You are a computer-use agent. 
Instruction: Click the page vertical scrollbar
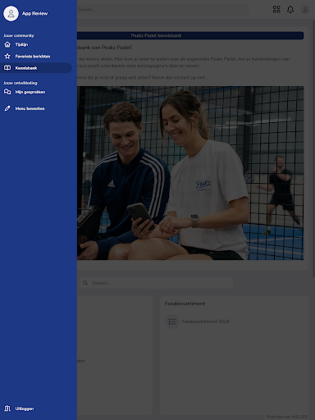(313, 148)
